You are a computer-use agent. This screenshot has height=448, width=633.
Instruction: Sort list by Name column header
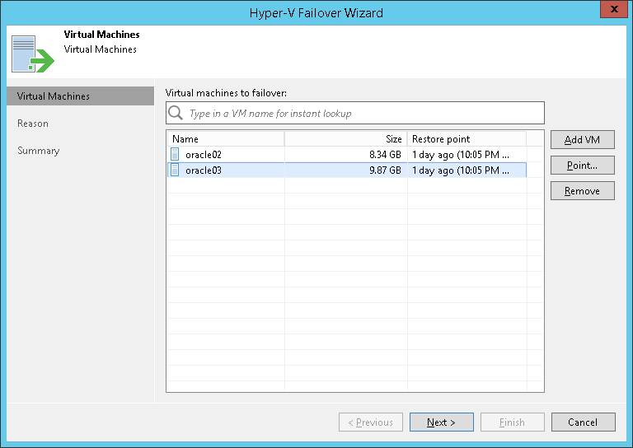(x=225, y=139)
